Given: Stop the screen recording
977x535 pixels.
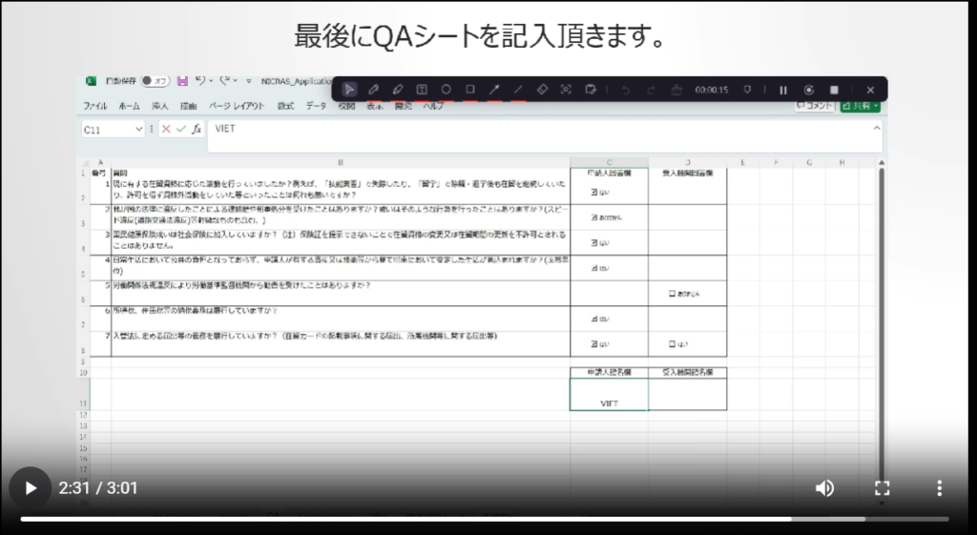Looking at the screenshot, I should click(834, 90).
